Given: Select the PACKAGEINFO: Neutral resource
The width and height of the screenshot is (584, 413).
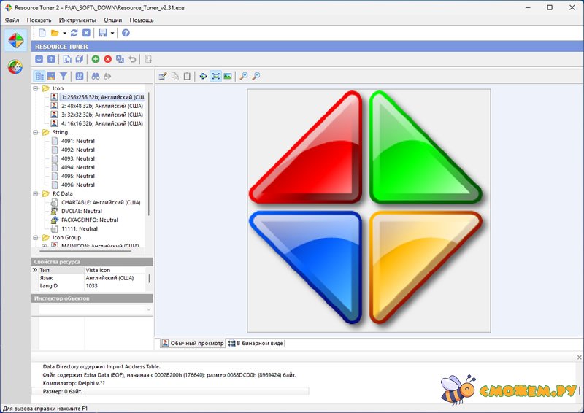Looking at the screenshot, I should (89, 220).
